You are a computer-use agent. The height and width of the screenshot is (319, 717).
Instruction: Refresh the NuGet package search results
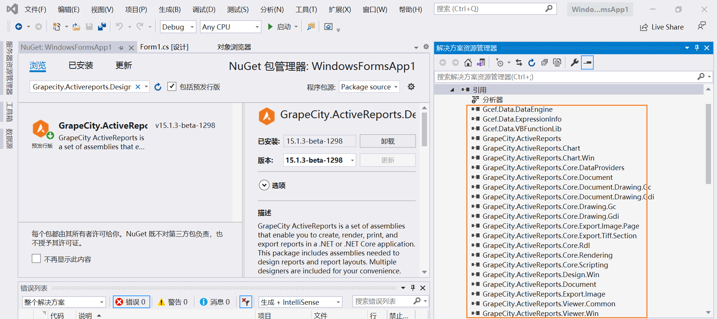[158, 87]
